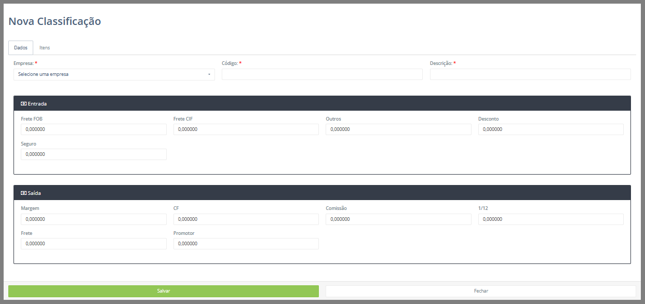Screen dimensions: 645x304
Task: Edit the Margem field in Saída
Action: (93, 219)
